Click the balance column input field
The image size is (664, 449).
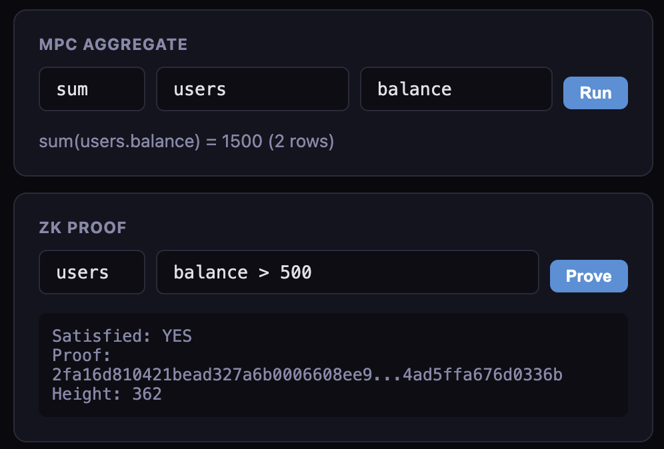click(455, 89)
